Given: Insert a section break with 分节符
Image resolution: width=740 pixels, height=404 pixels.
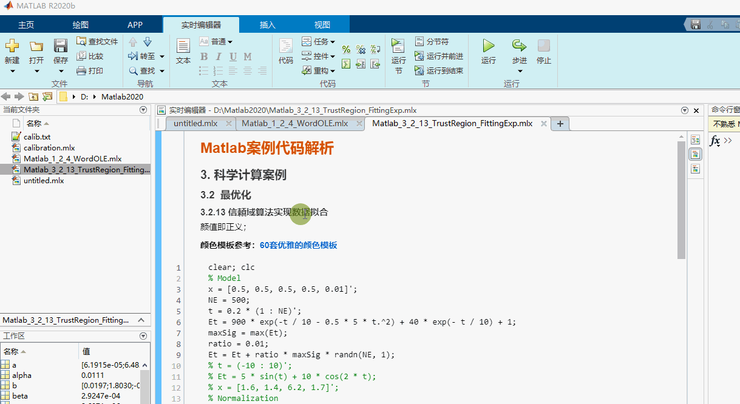Looking at the screenshot, I should coord(430,41).
